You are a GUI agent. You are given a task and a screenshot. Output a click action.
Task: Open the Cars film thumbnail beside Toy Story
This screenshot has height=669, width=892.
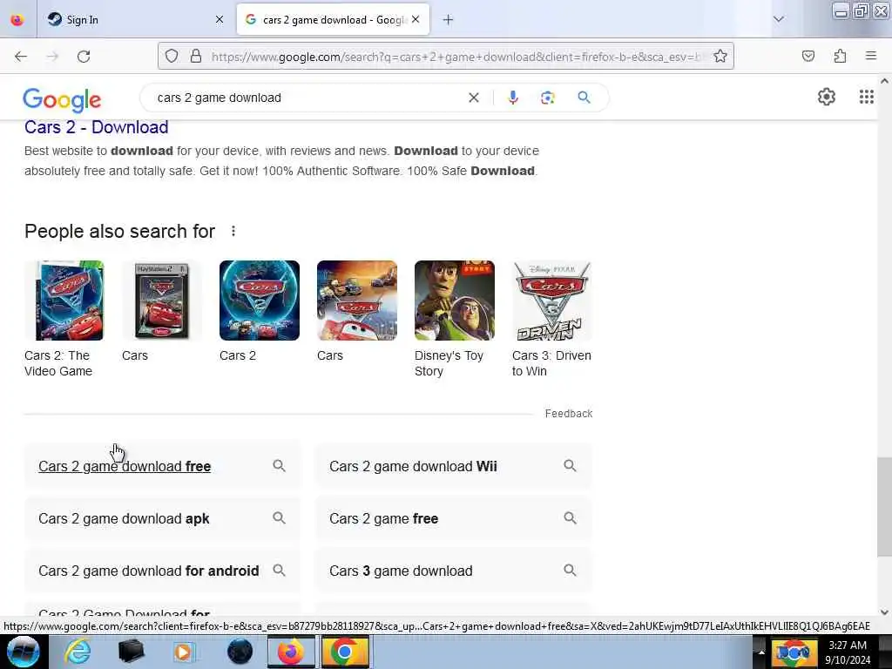(356, 301)
